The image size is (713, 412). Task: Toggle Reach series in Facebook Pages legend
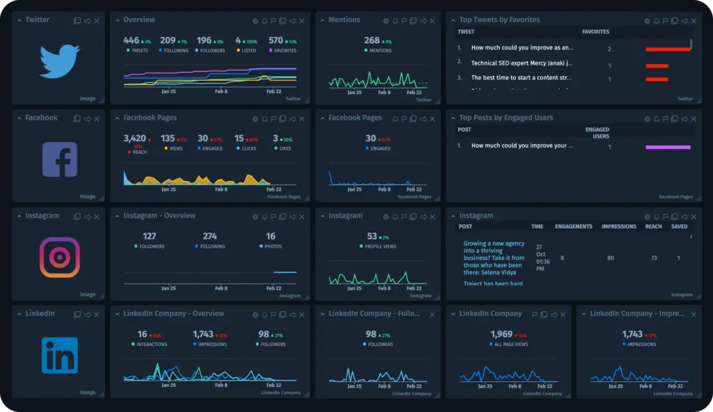[137, 152]
